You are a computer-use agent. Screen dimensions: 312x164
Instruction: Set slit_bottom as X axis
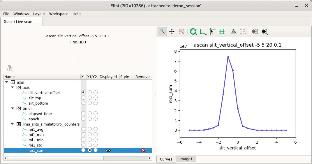click(x=83, y=103)
